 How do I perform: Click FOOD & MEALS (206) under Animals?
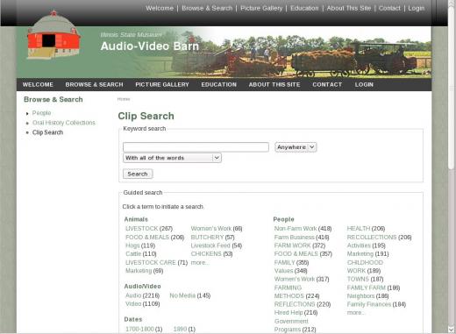pos(154,237)
